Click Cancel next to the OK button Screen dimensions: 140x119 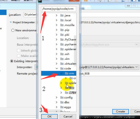click(x=68, y=117)
